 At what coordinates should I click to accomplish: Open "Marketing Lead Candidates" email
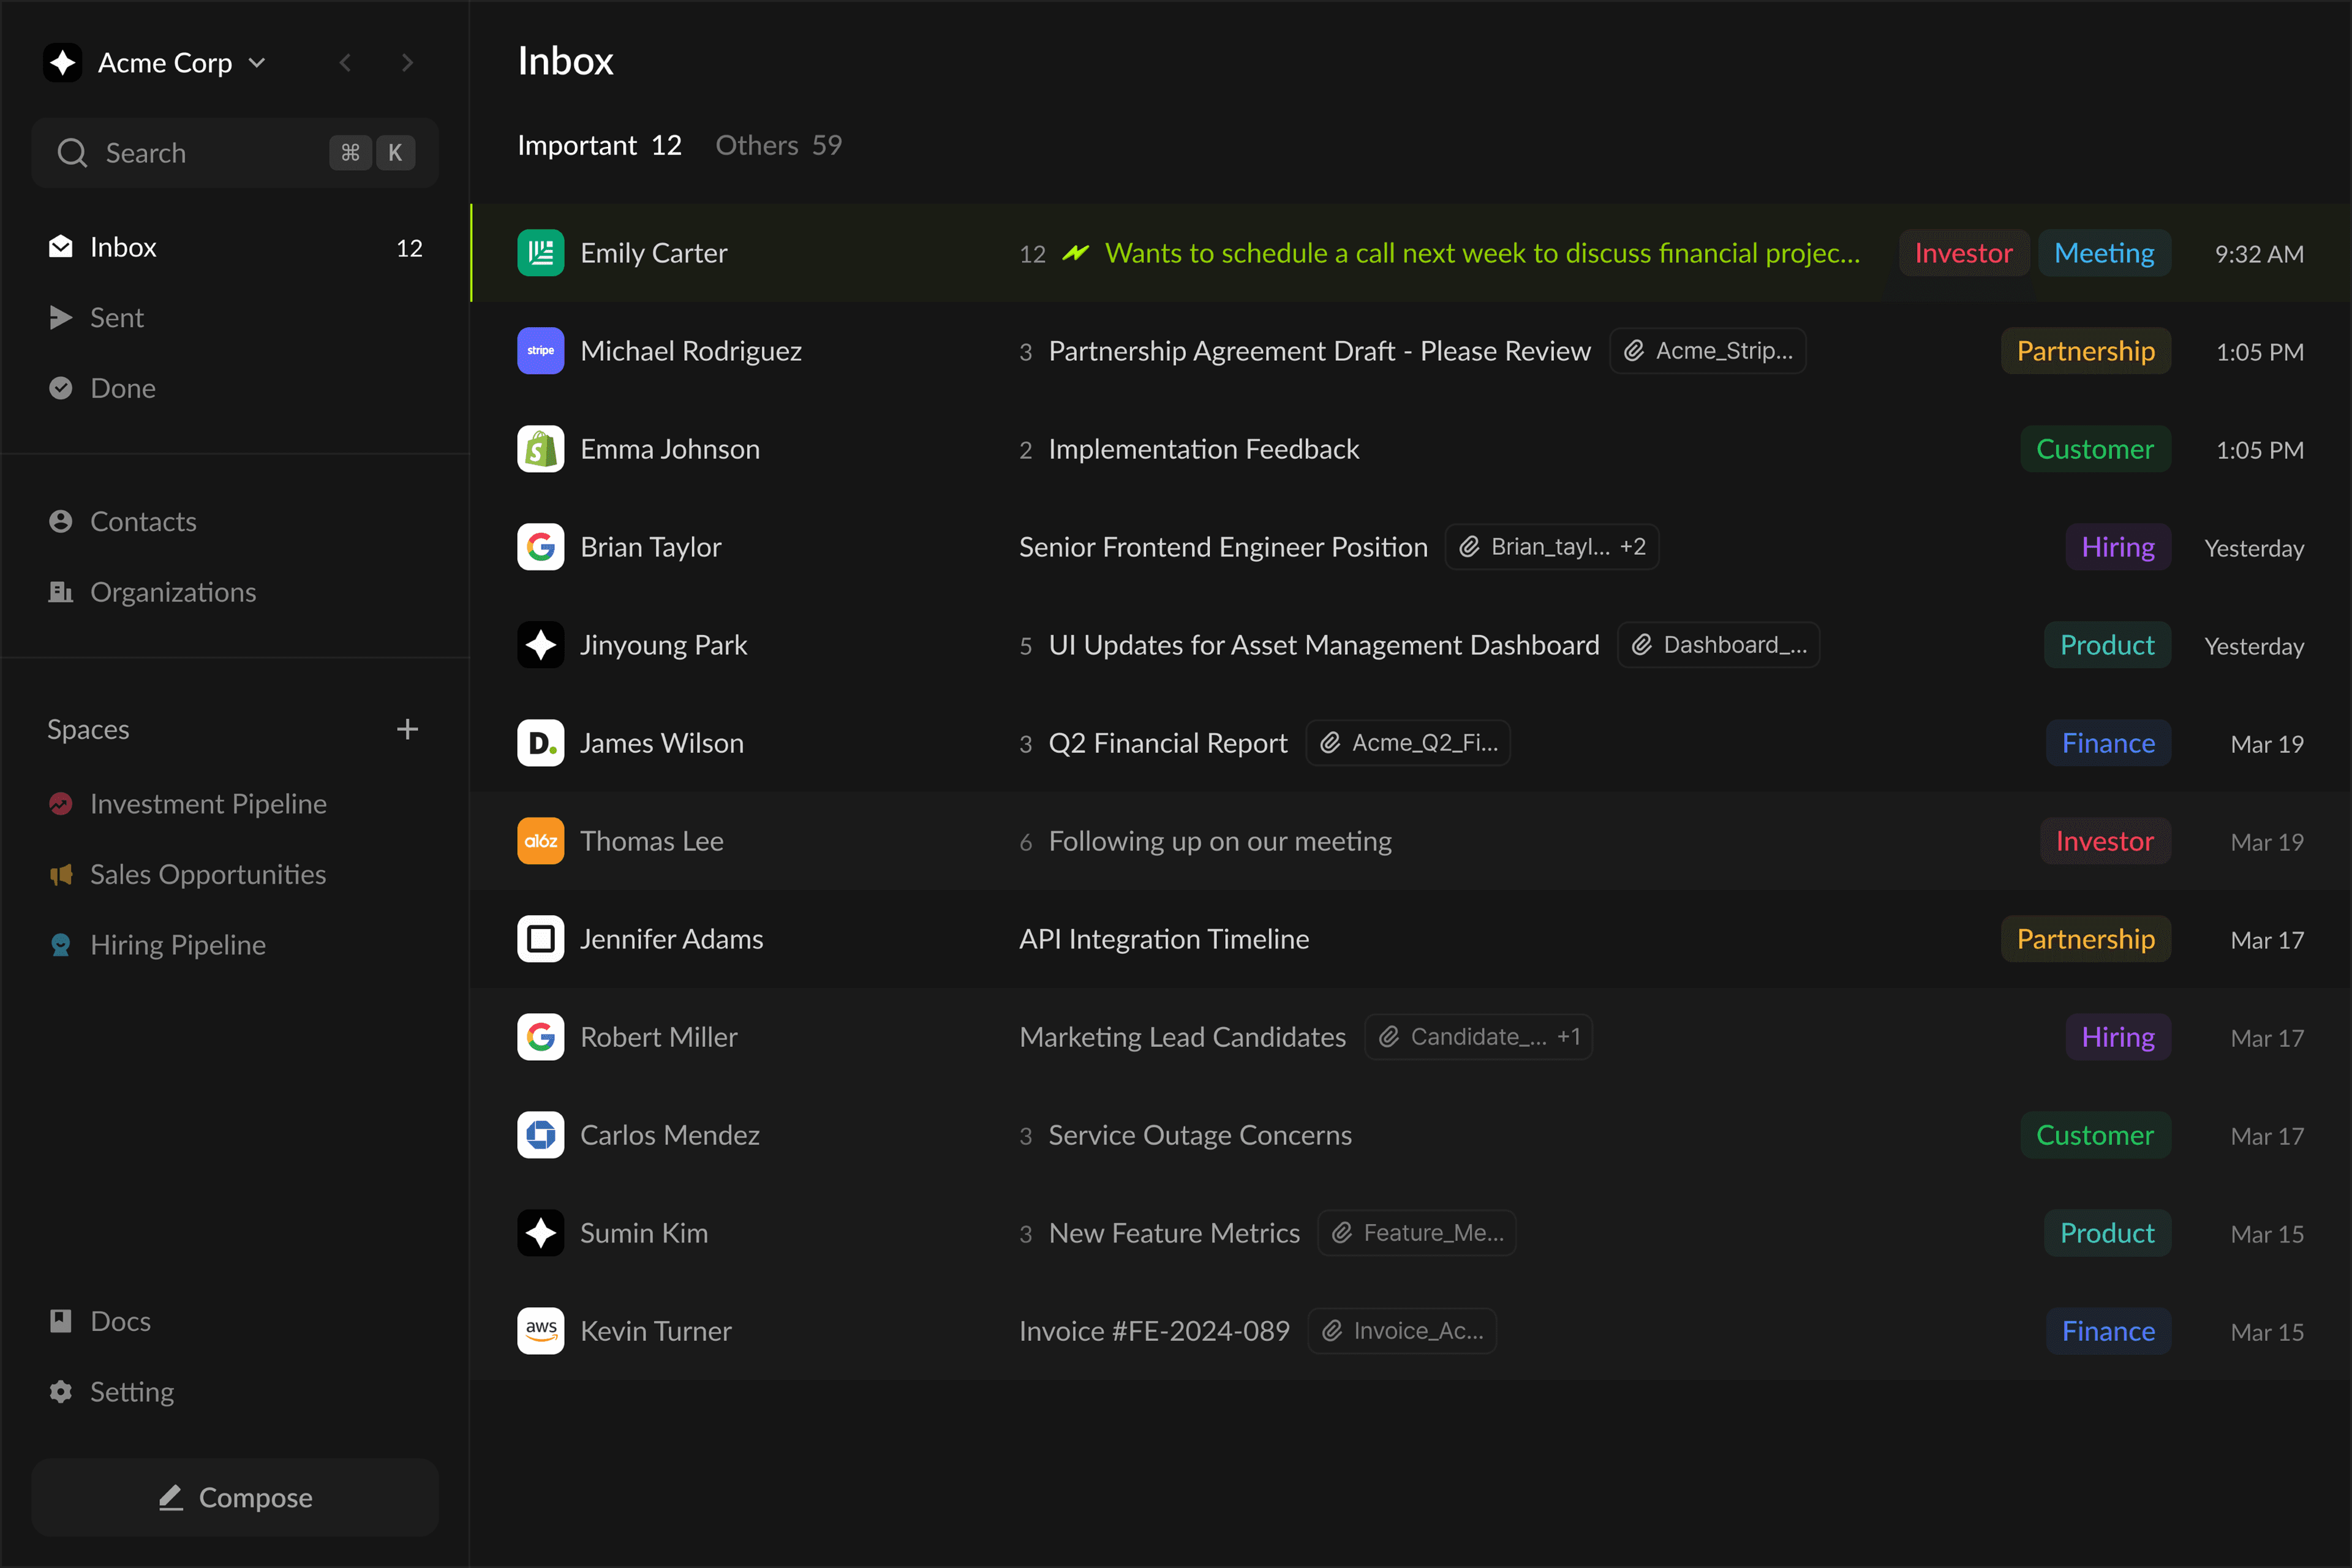[x=1182, y=1037]
